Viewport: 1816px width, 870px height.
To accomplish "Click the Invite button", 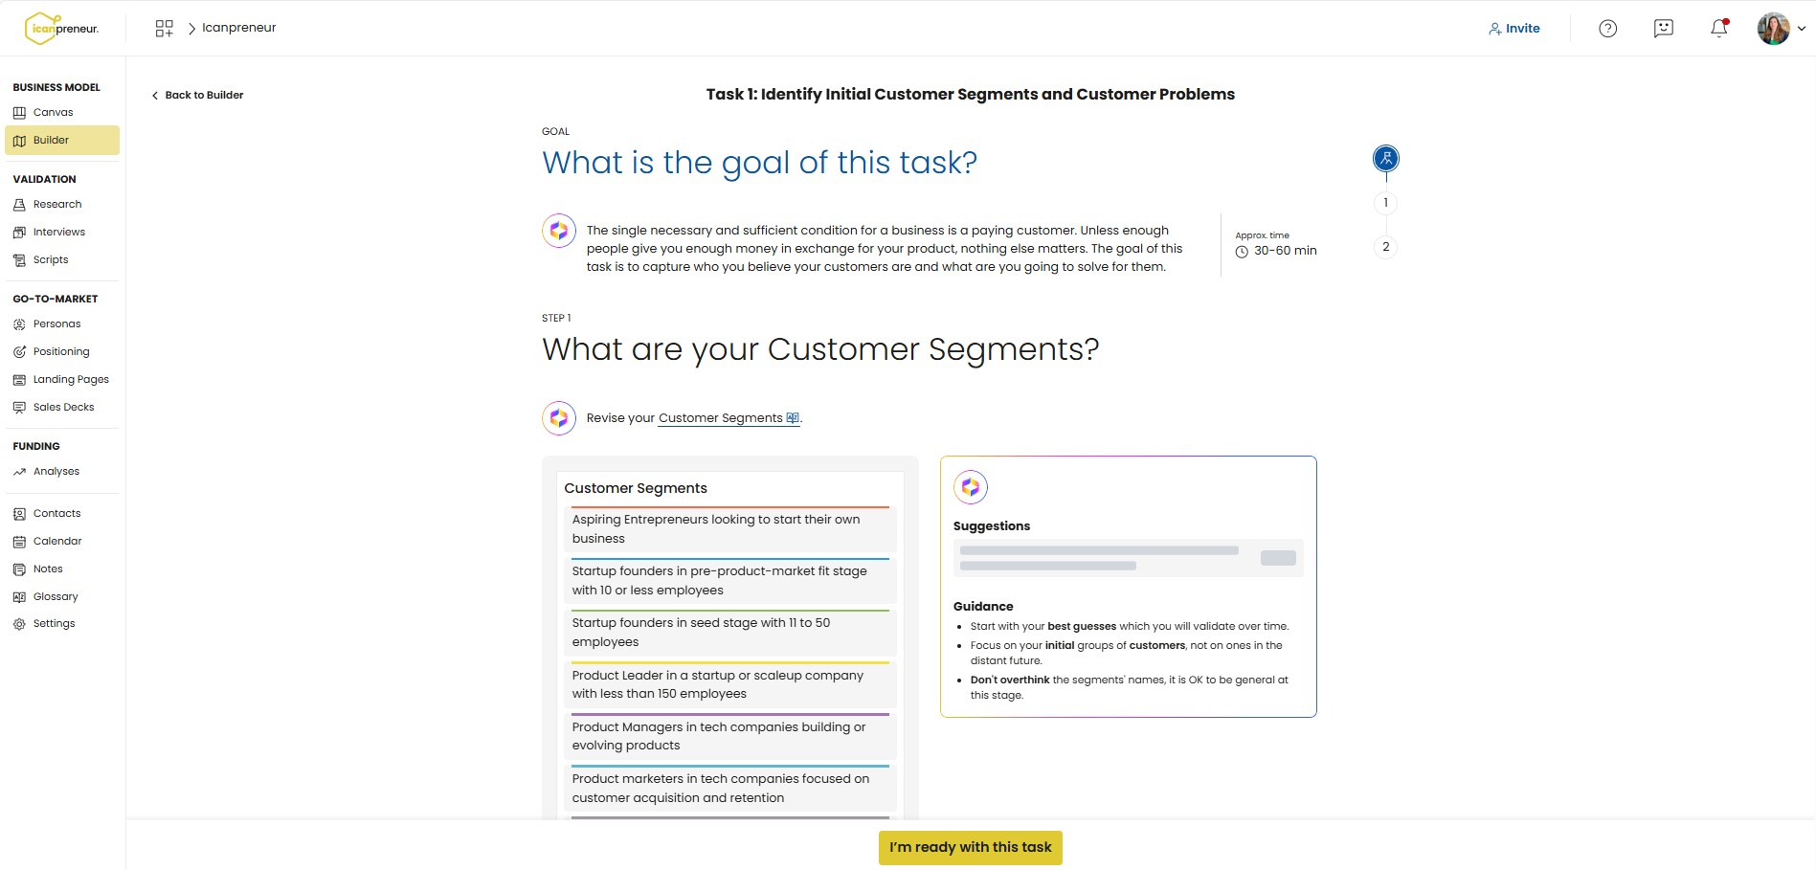I will click(1513, 29).
